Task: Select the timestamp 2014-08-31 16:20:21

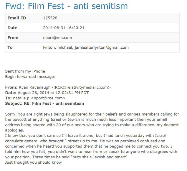Action: click(64, 28)
